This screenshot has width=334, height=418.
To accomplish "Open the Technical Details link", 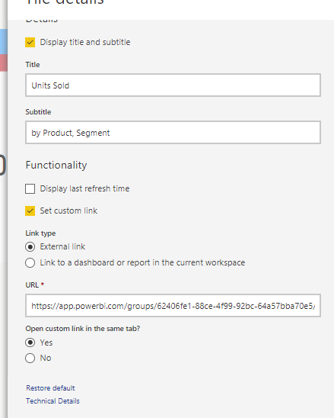I will (52, 401).
